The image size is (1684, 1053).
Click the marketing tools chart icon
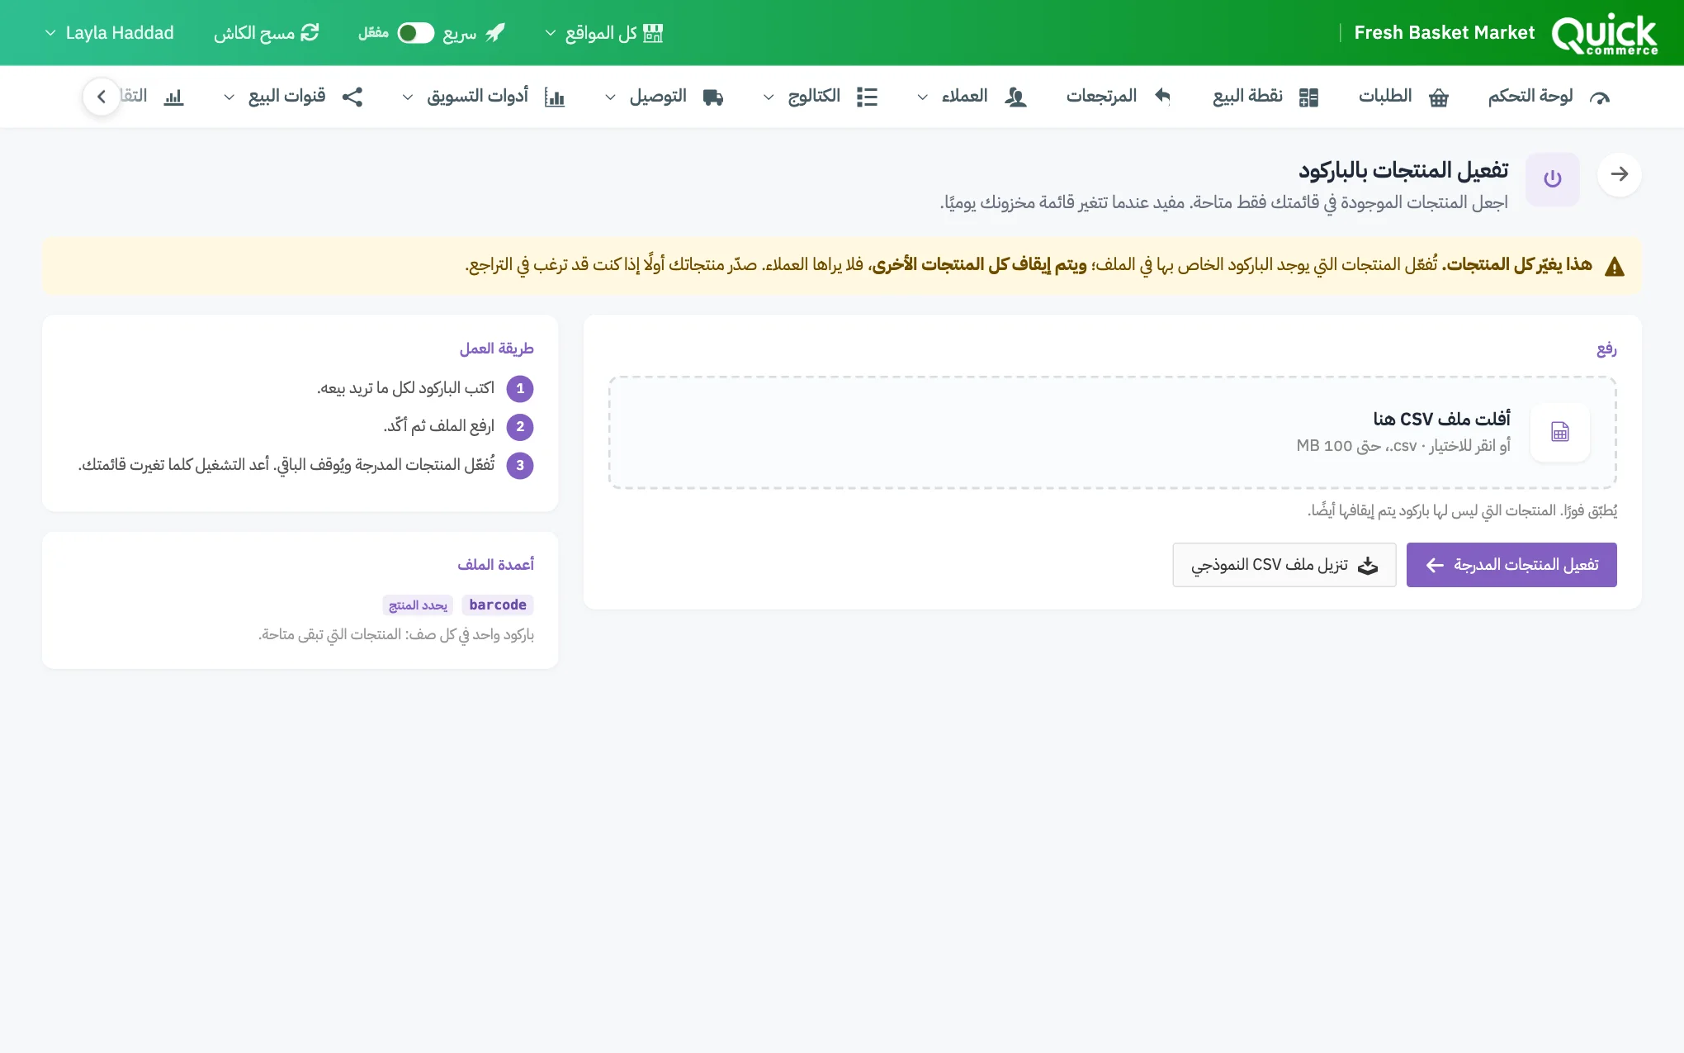tap(555, 97)
